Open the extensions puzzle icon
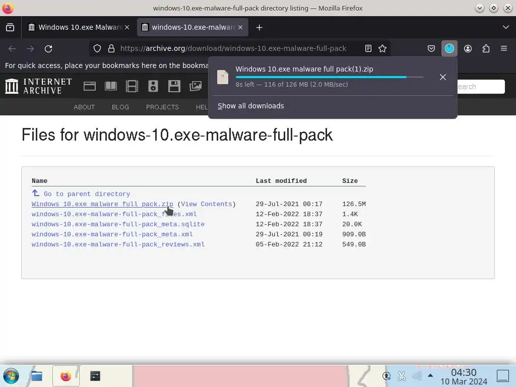 pyautogui.click(x=486, y=49)
